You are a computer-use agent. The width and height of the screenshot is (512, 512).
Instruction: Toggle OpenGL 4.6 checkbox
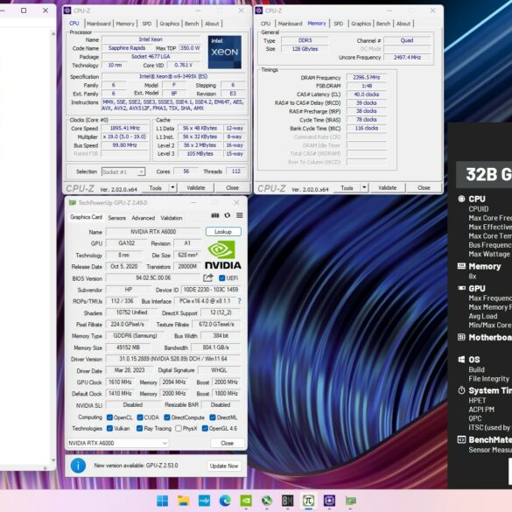click(205, 428)
